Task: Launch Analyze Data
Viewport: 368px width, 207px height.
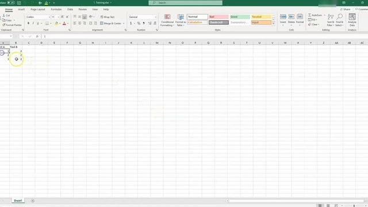Action: click(x=352, y=20)
